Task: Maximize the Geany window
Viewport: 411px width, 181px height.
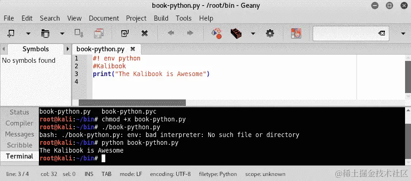Action: pyautogui.click(x=389, y=5)
